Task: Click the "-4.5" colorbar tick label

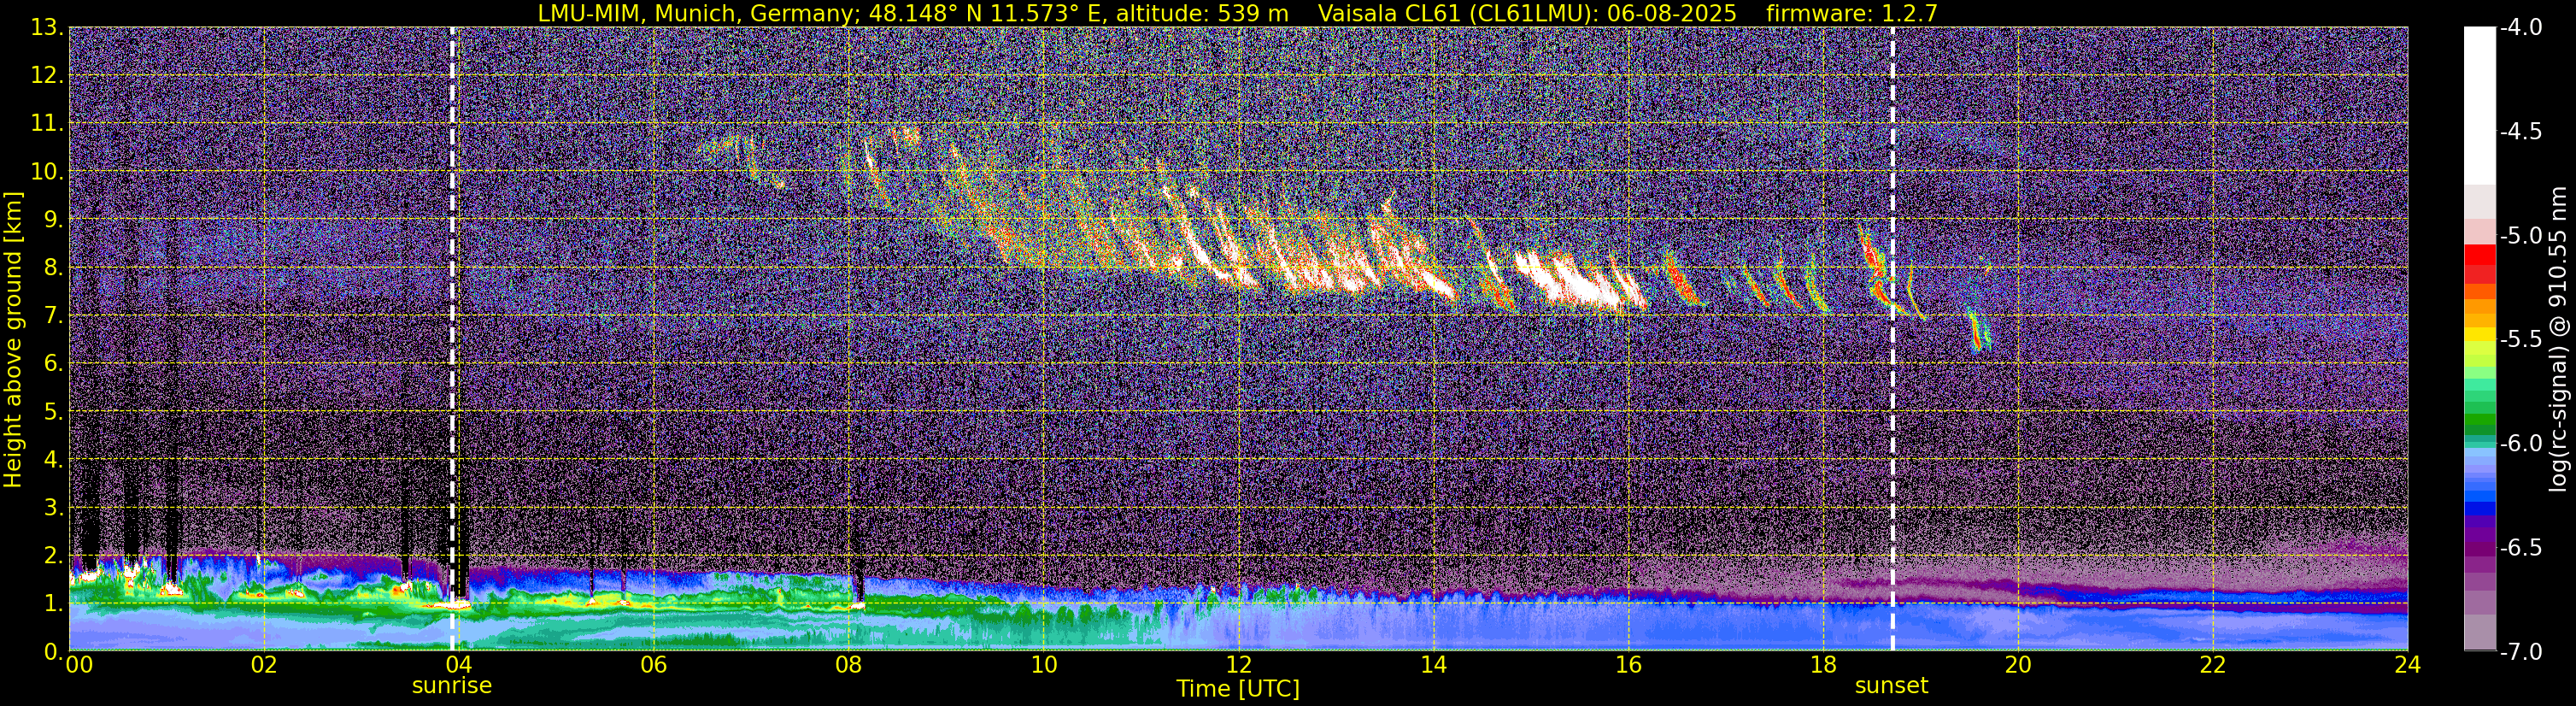Action: click(x=2521, y=132)
